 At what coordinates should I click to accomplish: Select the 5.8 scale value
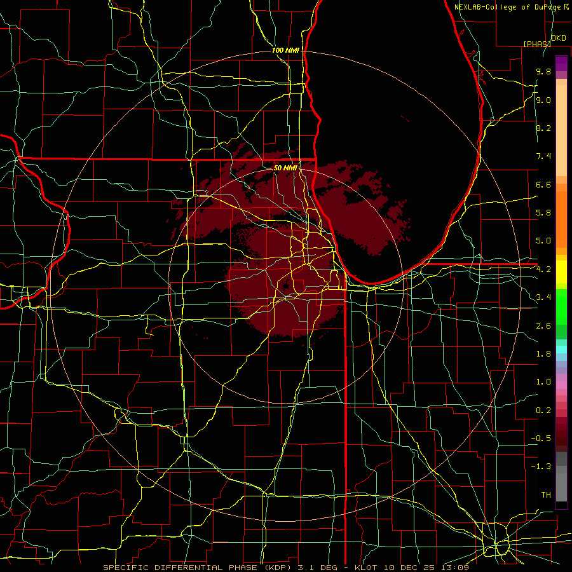[x=543, y=213]
